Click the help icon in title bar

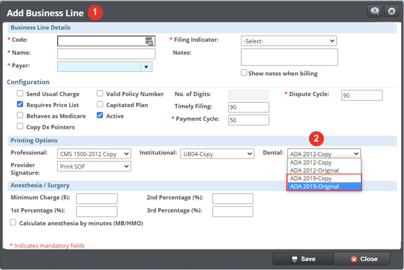[x=374, y=11]
